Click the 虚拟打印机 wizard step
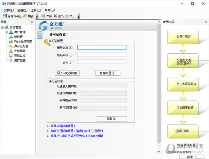The width and height of the screenshot is (209, 159). (183, 131)
